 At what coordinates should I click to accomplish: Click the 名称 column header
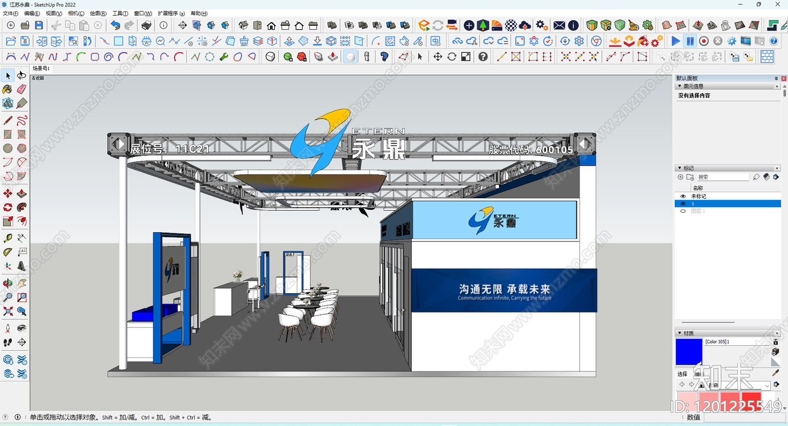click(x=698, y=188)
